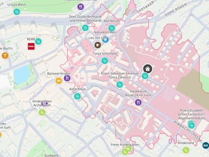This screenshot has width=209, height=157.
Task: Select the doctor marker beside the REWE label
Action: point(38,41)
